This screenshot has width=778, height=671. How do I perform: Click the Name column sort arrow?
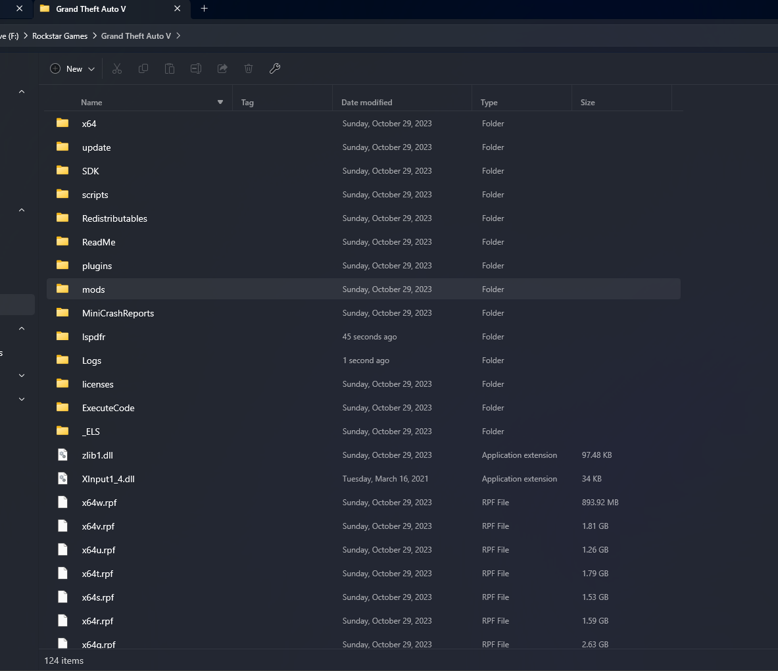[x=220, y=102]
